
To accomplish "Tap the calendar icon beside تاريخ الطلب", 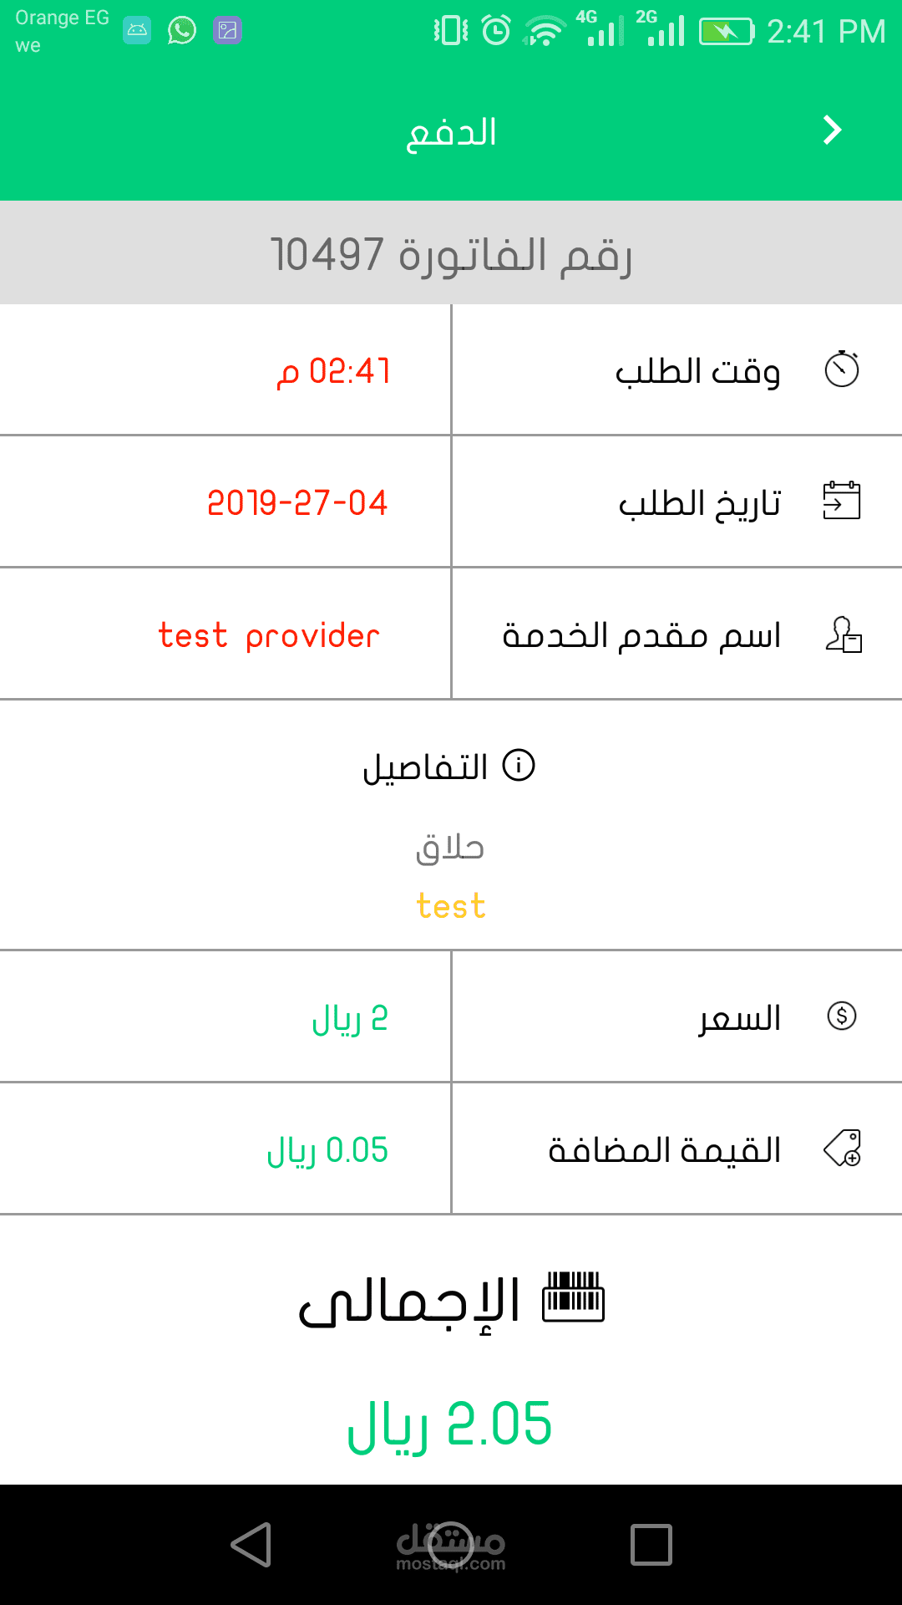I will (842, 500).
